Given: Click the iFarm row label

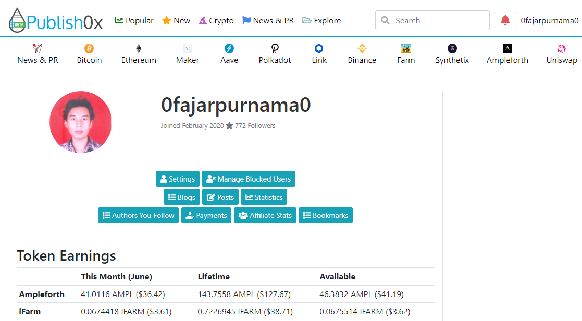Looking at the screenshot, I should 30,311.
